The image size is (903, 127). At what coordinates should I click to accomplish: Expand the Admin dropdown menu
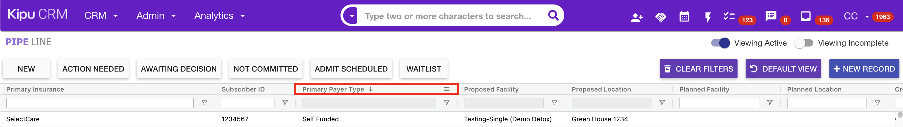[x=156, y=16]
